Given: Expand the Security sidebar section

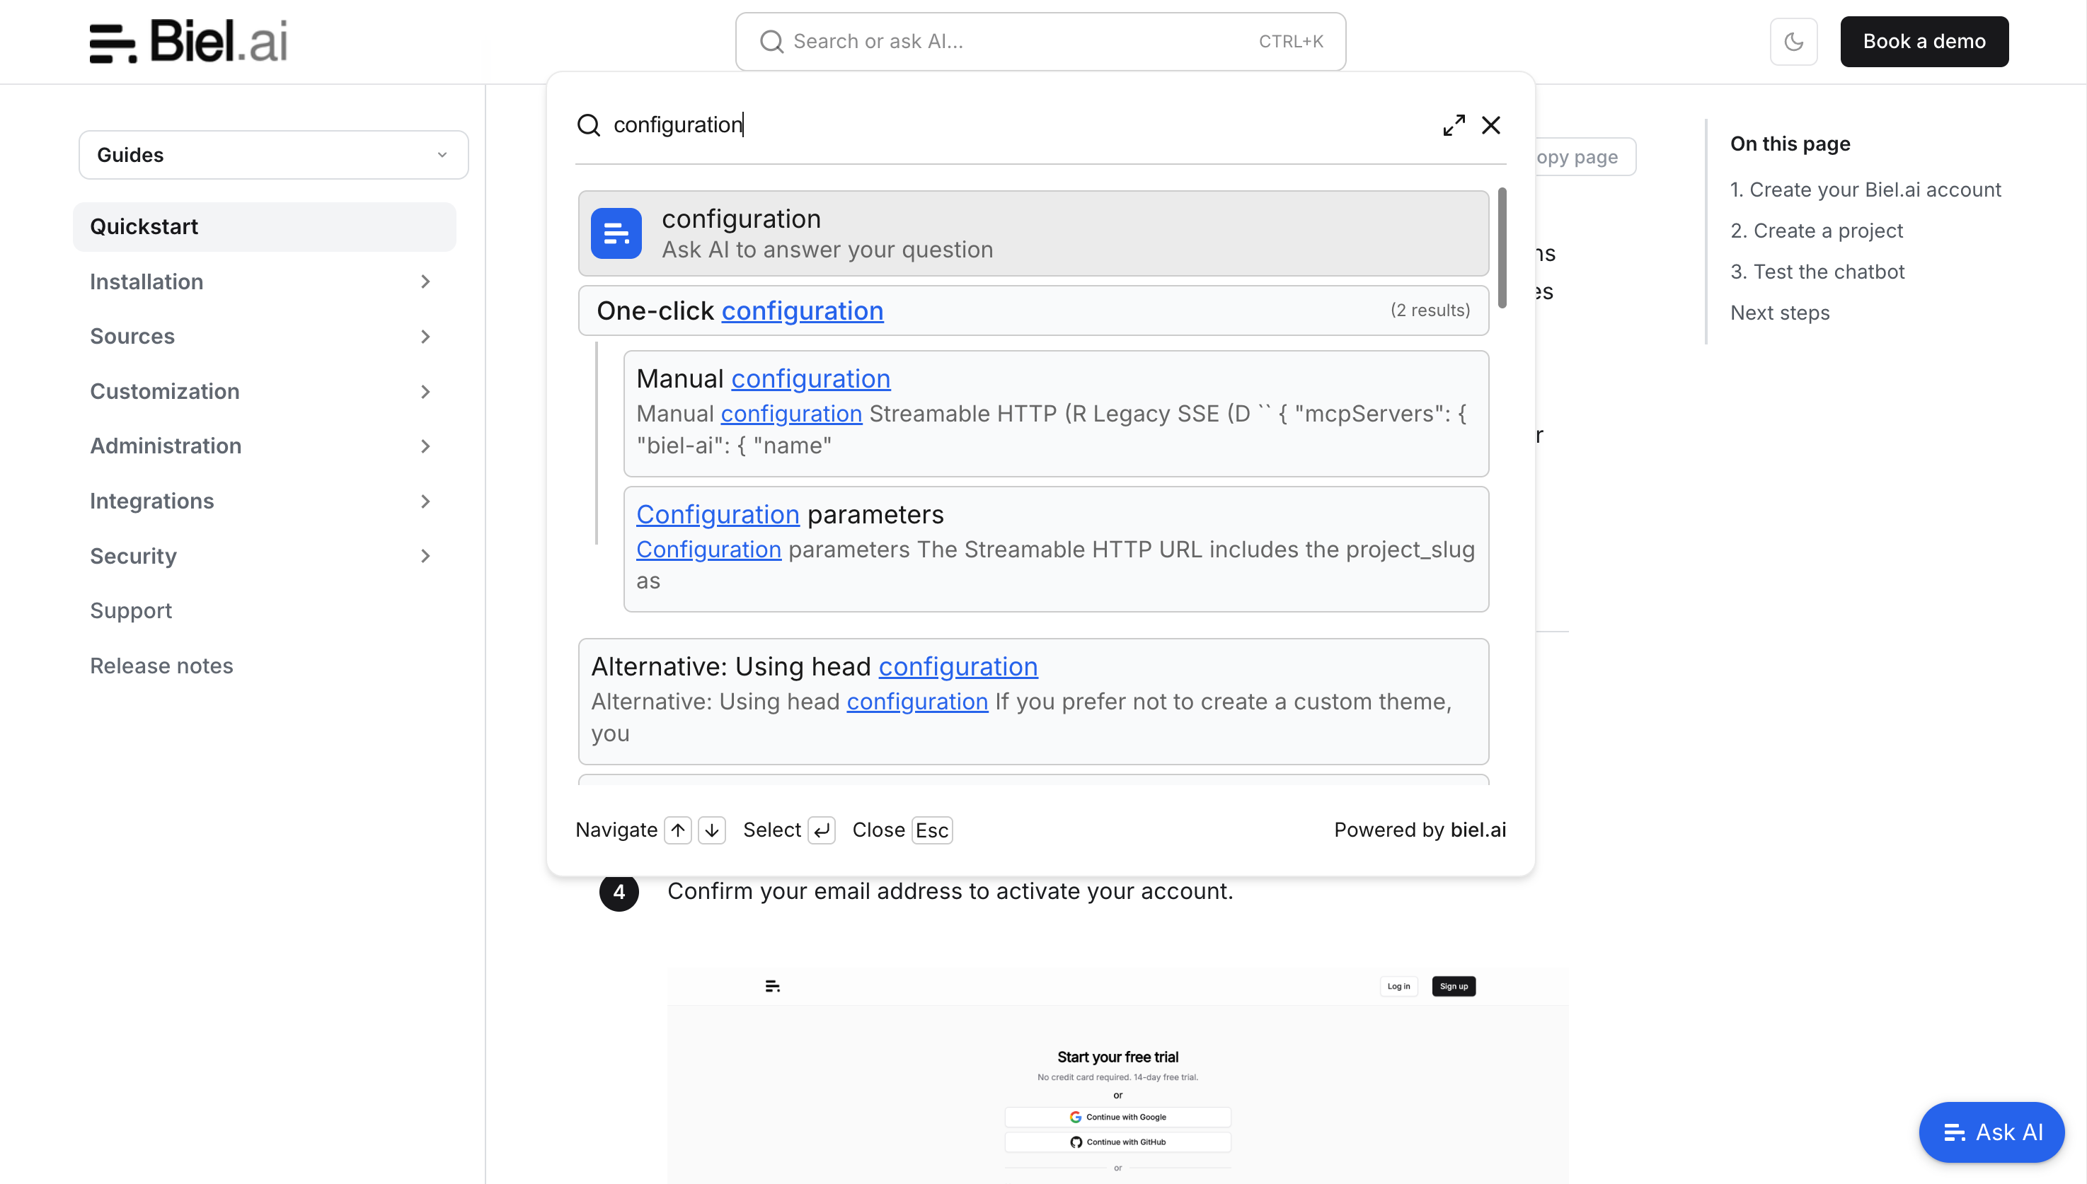Looking at the screenshot, I should point(260,556).
